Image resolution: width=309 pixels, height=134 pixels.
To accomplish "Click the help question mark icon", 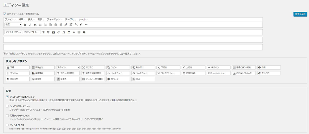I will tap(84, 32).
